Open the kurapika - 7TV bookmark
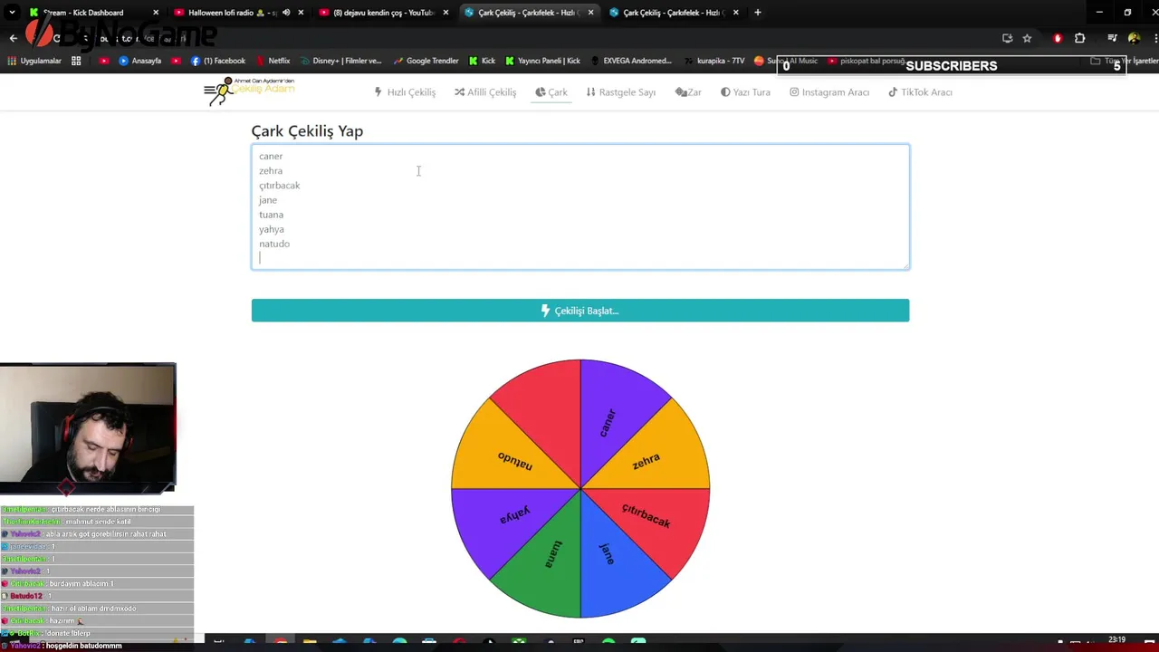This screenshot has height=652, width=1159. point(714,61)
